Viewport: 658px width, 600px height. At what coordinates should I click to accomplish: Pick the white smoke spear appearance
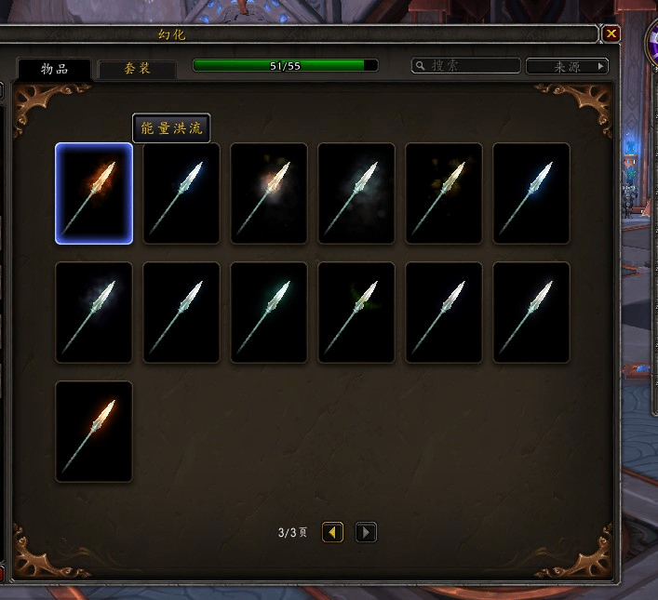tap(269, 193)
